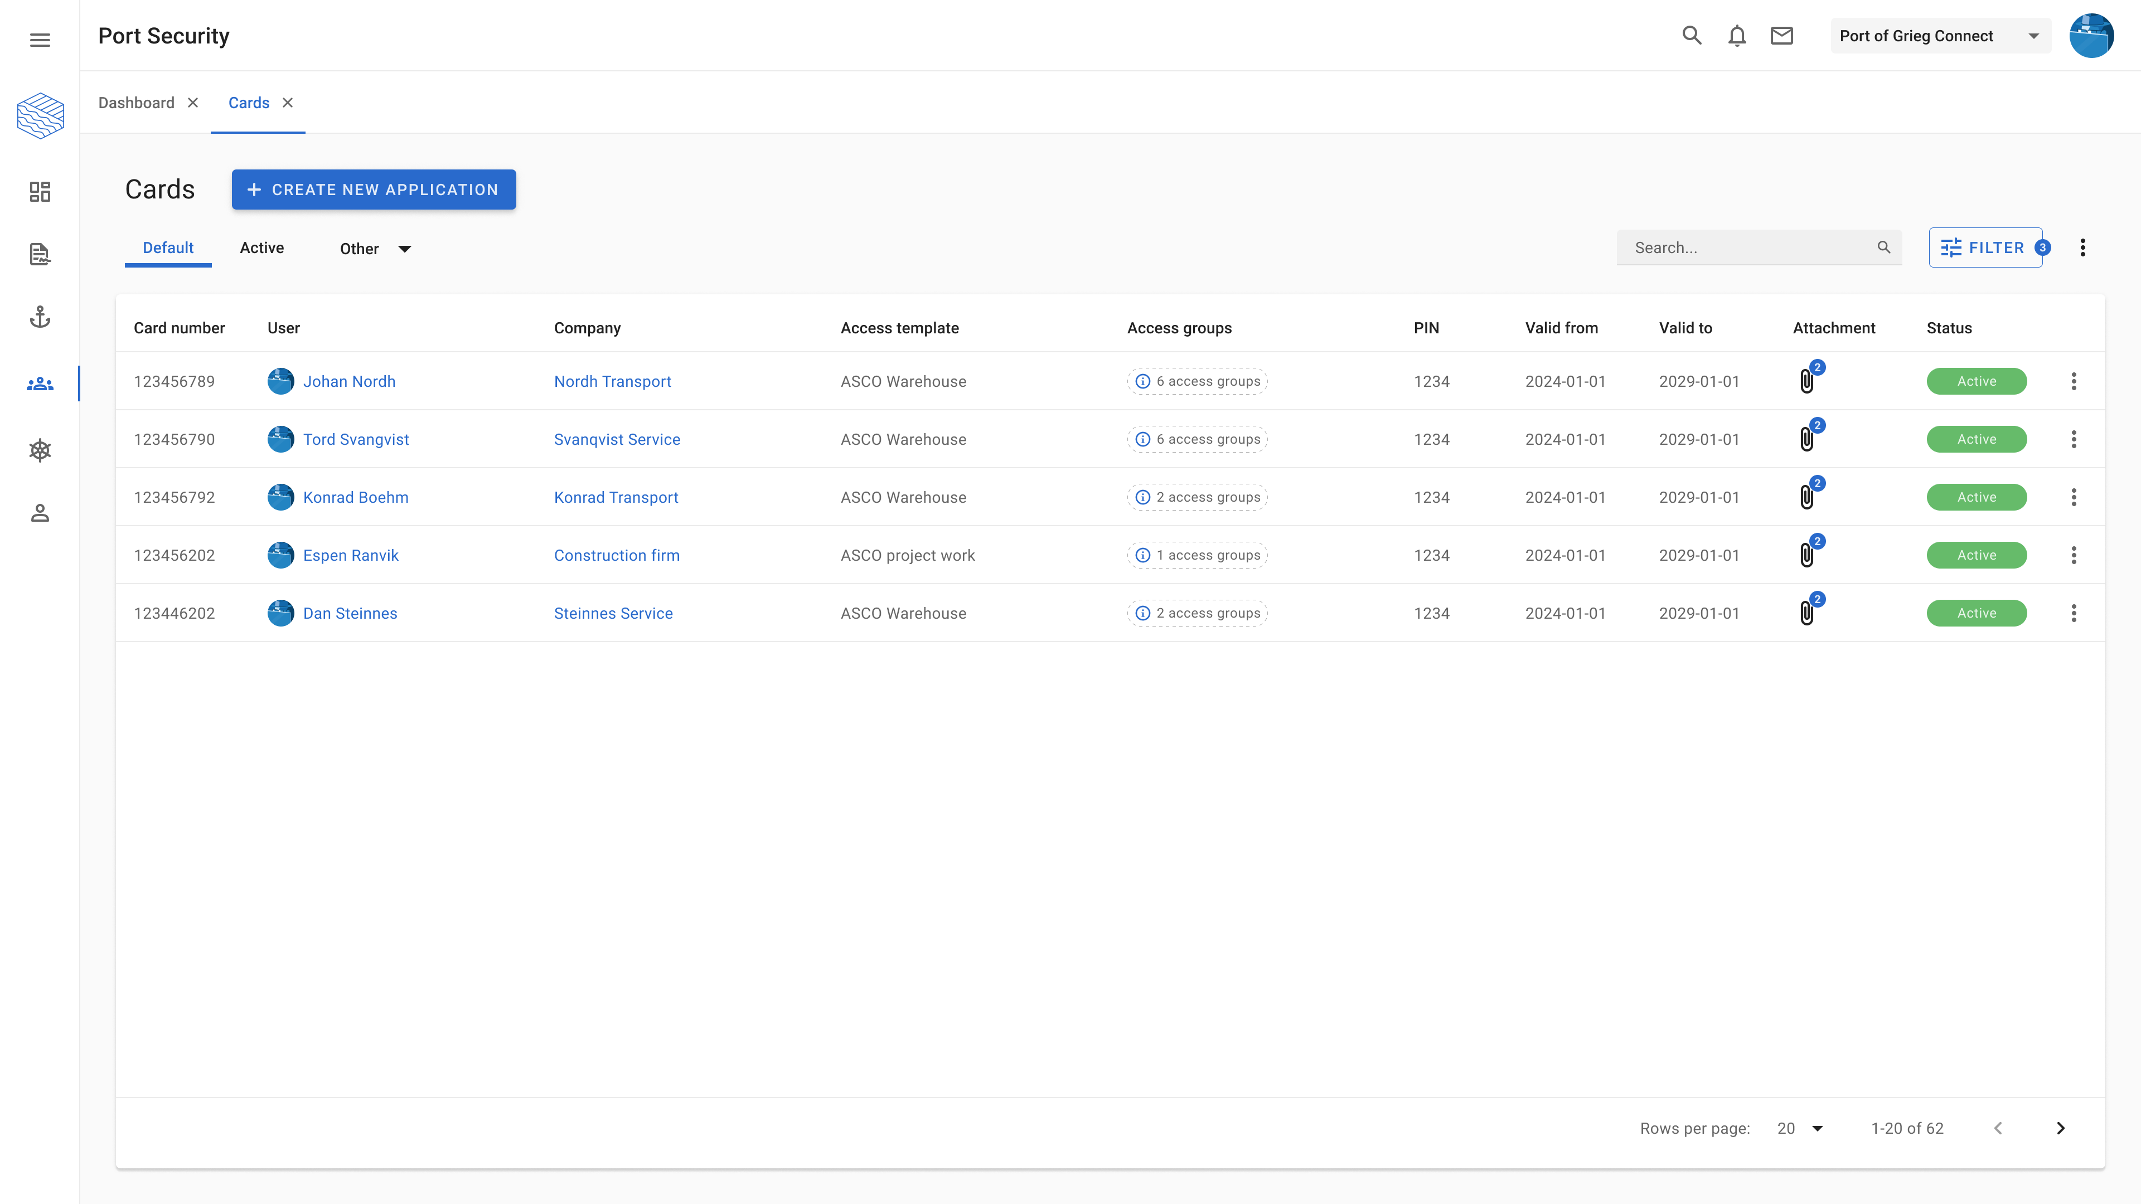Click the notifications bell icon

pos(1736,36)
